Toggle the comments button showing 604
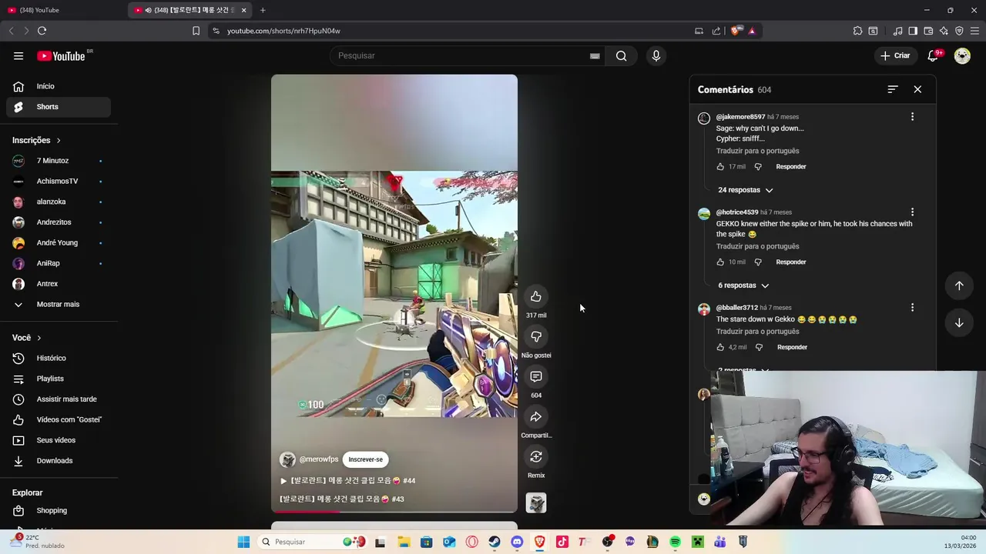This screenshot has height=554, width=986. point(536,376)
